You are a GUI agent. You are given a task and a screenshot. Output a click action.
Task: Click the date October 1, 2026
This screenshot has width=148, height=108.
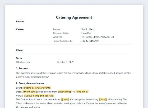tap(66, 62)
